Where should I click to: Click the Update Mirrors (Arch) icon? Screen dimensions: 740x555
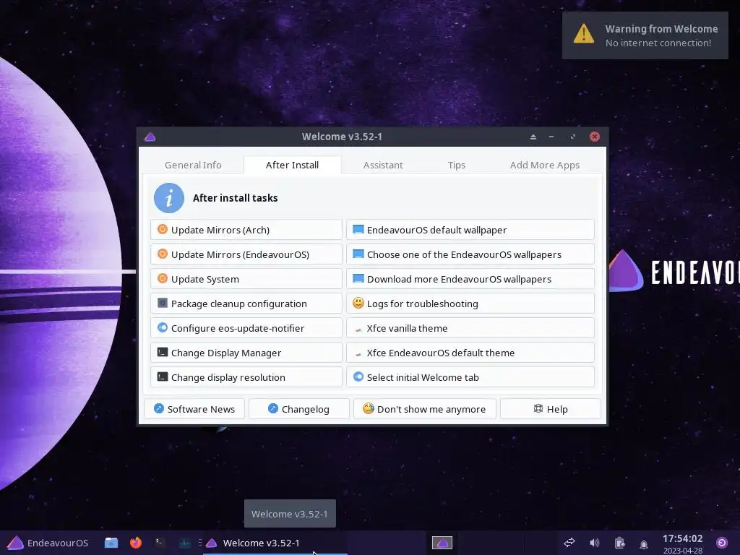163,229
